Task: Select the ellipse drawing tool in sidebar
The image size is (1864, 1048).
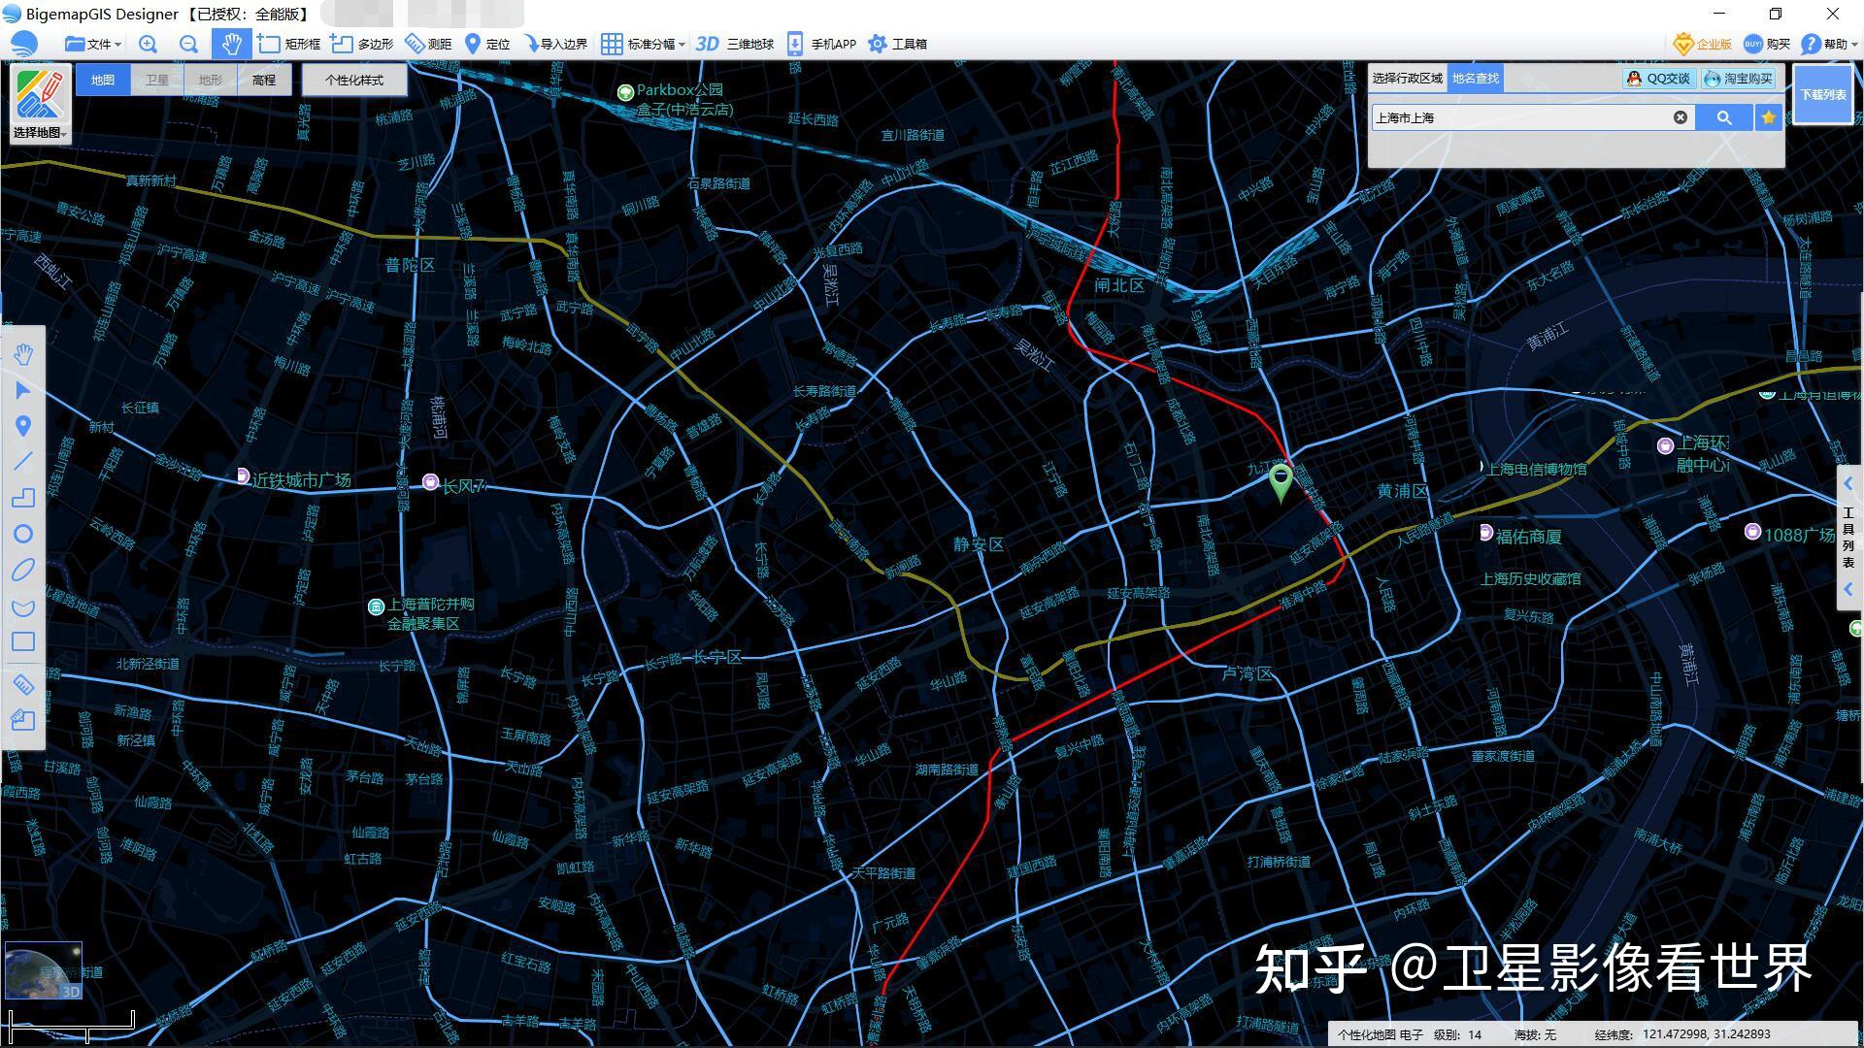Action: point(23,570)
